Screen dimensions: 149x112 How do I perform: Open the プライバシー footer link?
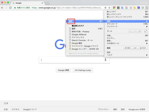104,109
